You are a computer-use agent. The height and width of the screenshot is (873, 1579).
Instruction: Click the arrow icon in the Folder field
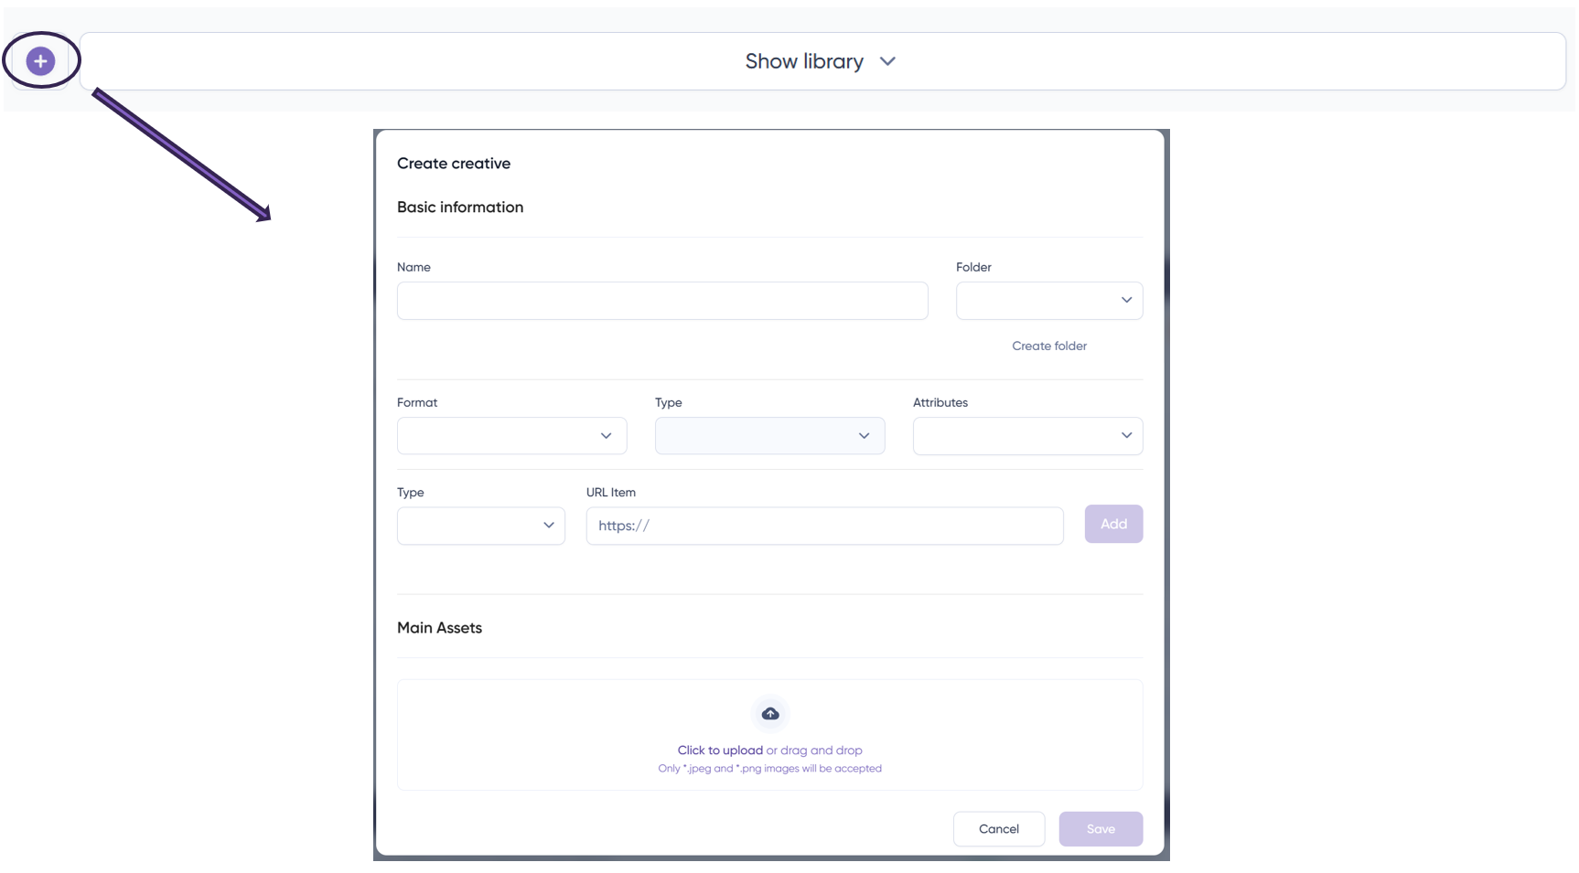1126,300
